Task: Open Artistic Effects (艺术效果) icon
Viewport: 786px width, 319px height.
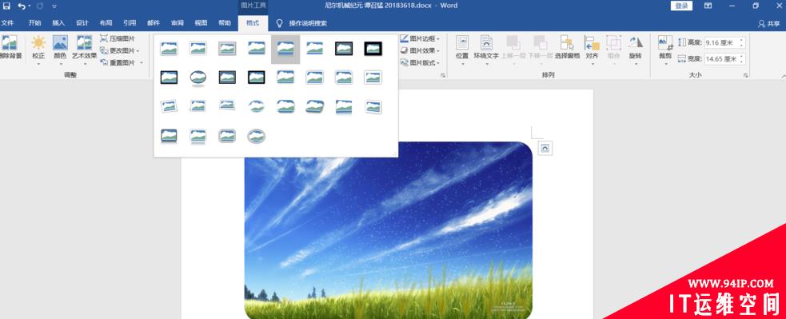Action: coord(84,43)
